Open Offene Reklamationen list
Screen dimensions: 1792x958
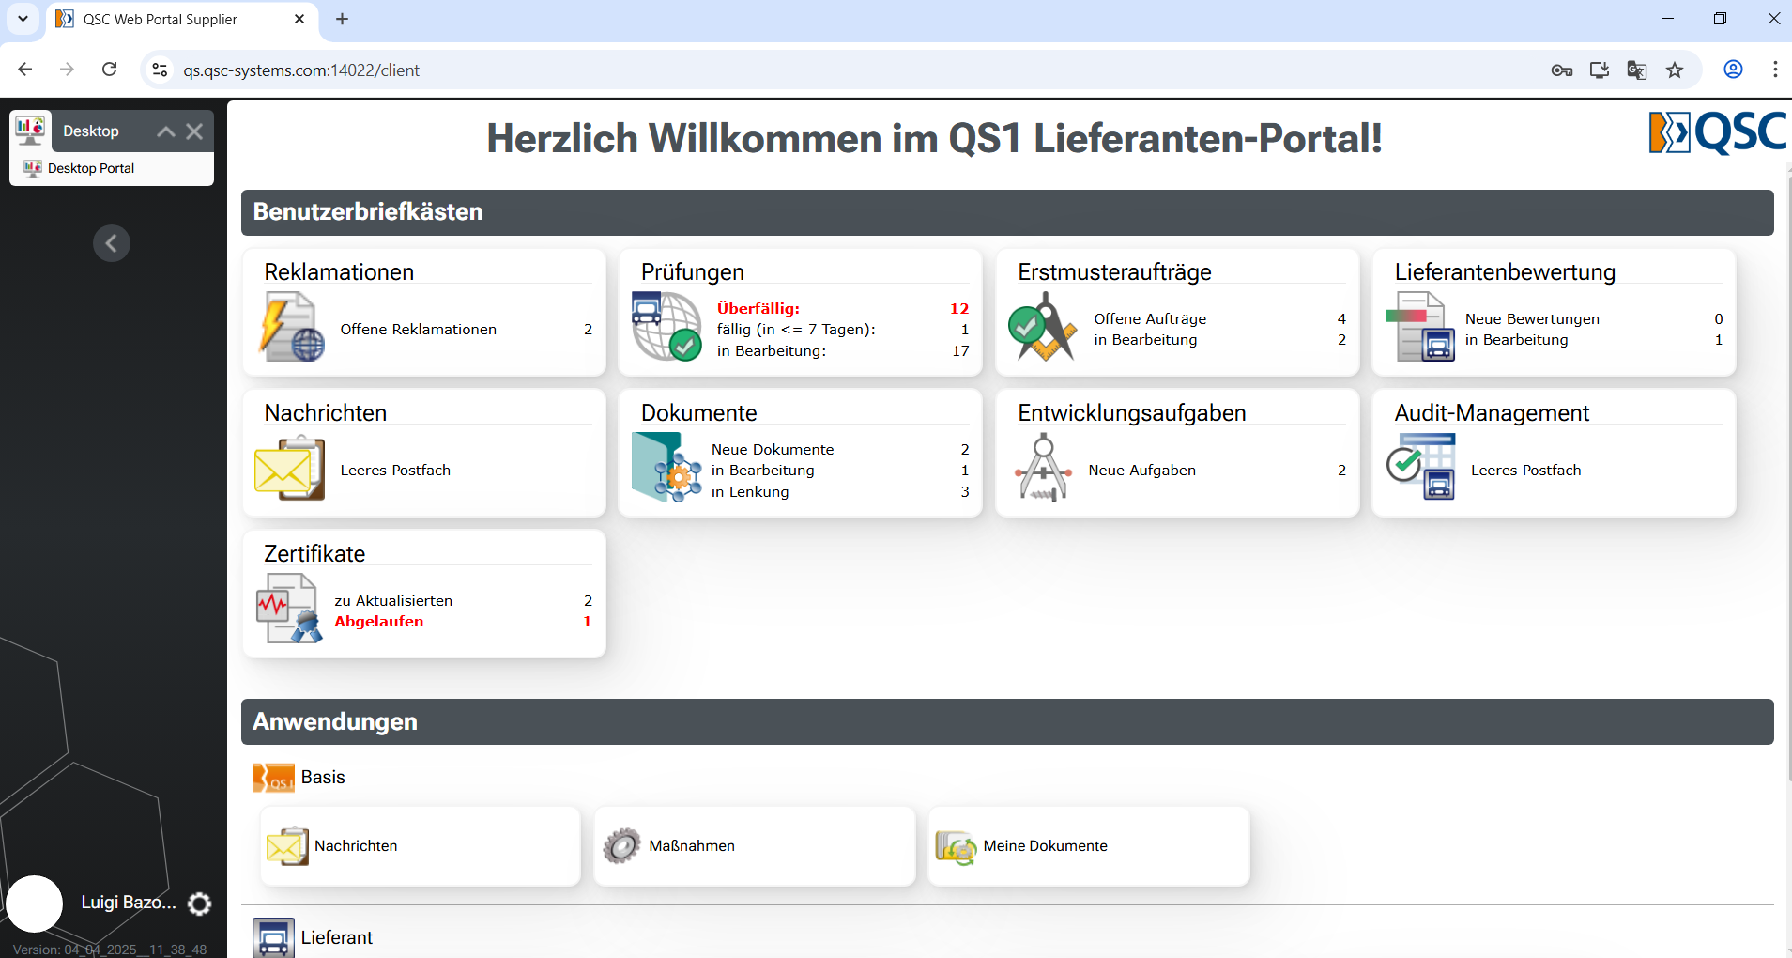point(467,330)
